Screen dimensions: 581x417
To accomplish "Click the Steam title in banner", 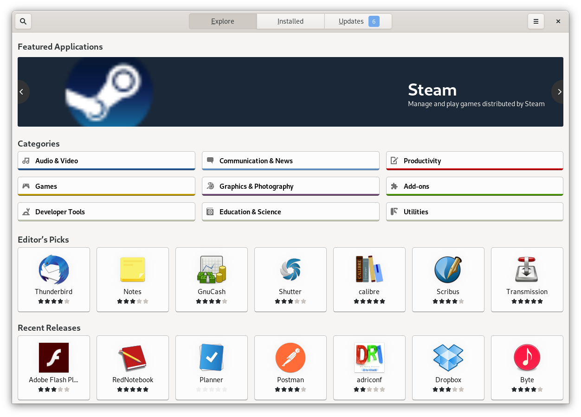I will tap(432, 90).
